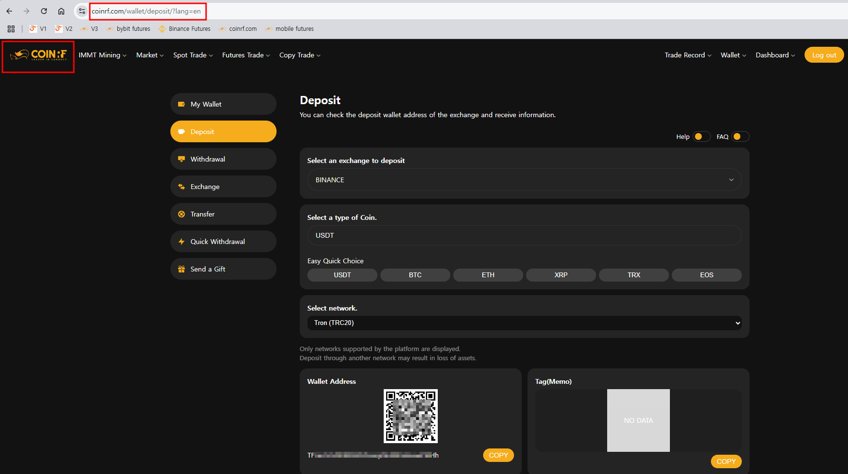The height and width of the screenshot is (474, 848).
Task: Click the gift icon beside Send a Gift
Action: (182, 269)
